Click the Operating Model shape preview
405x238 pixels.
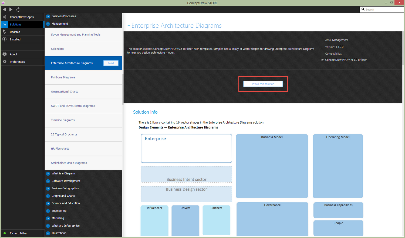pos(338,166)
